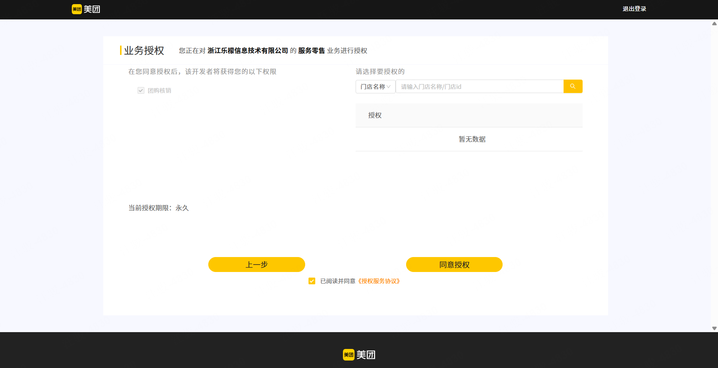Click the 当前授权期限：永久 text
The width and height of the screenshot is (718, 368).
tap(159, 208)
